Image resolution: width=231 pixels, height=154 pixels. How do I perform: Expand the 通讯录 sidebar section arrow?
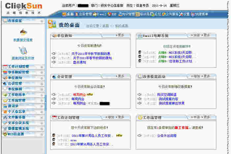pyautogui.click(x=42, y=106)
